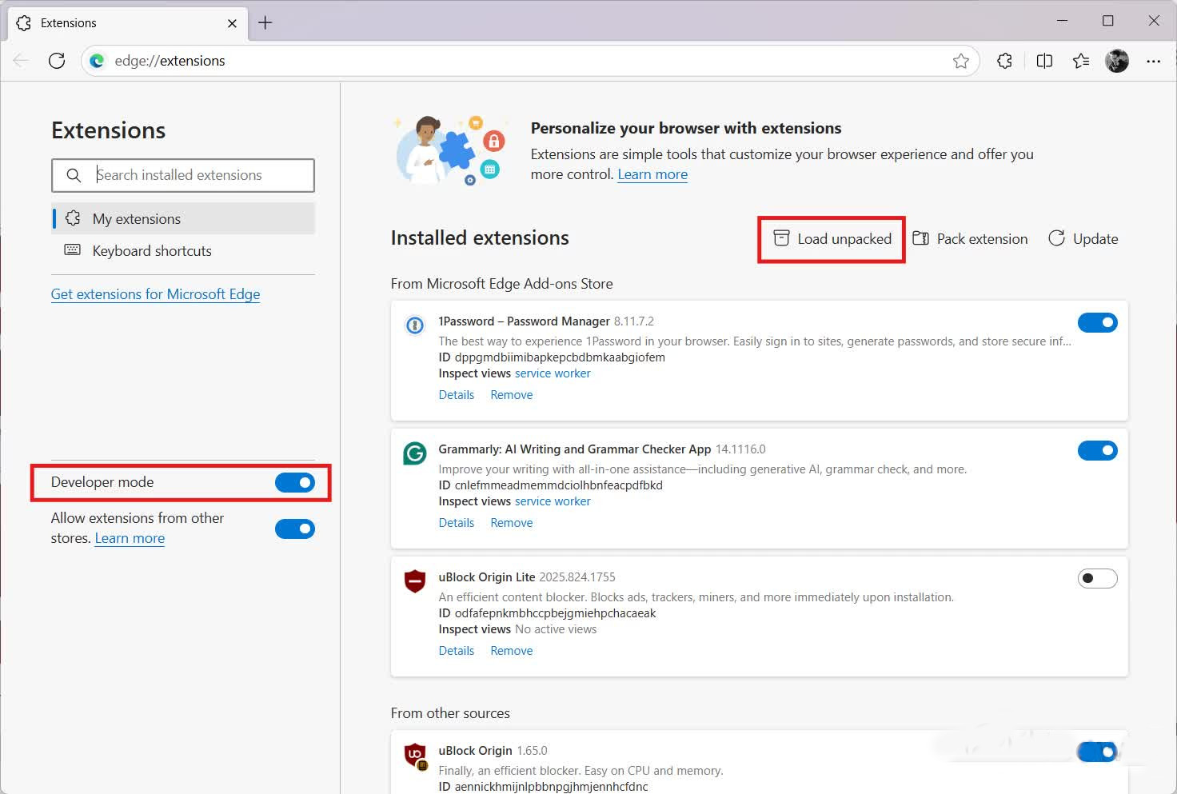1177x794 pixels.
Task: Open Learn more link in banner
Action: coord(652,174)
